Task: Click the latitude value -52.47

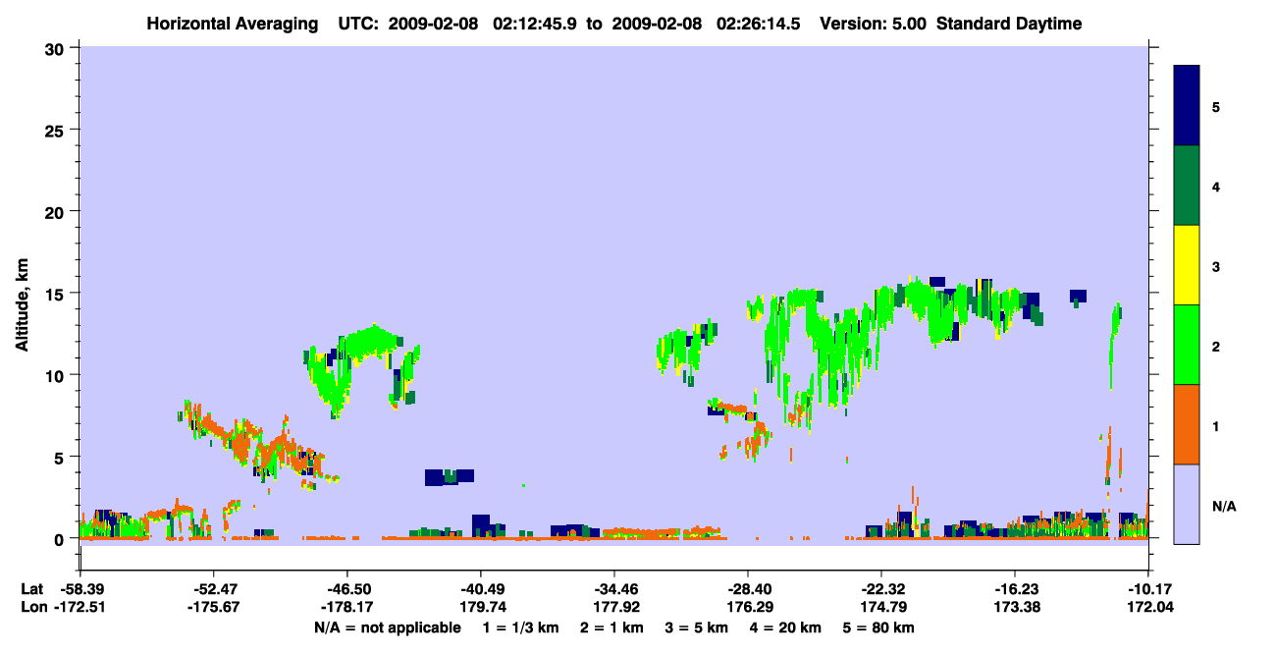Action: tap(213, 589)
